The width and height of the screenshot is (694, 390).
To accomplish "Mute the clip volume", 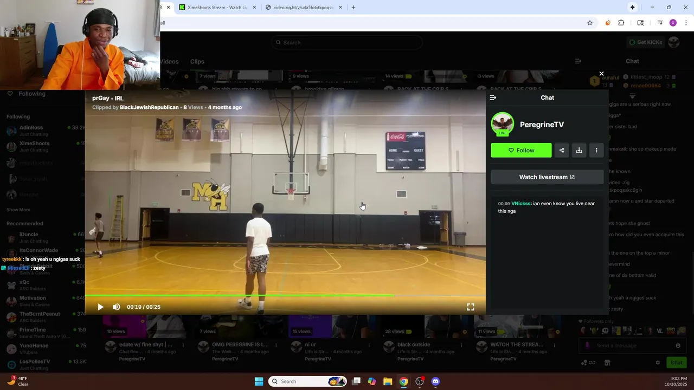I will [x=116, y=307].
